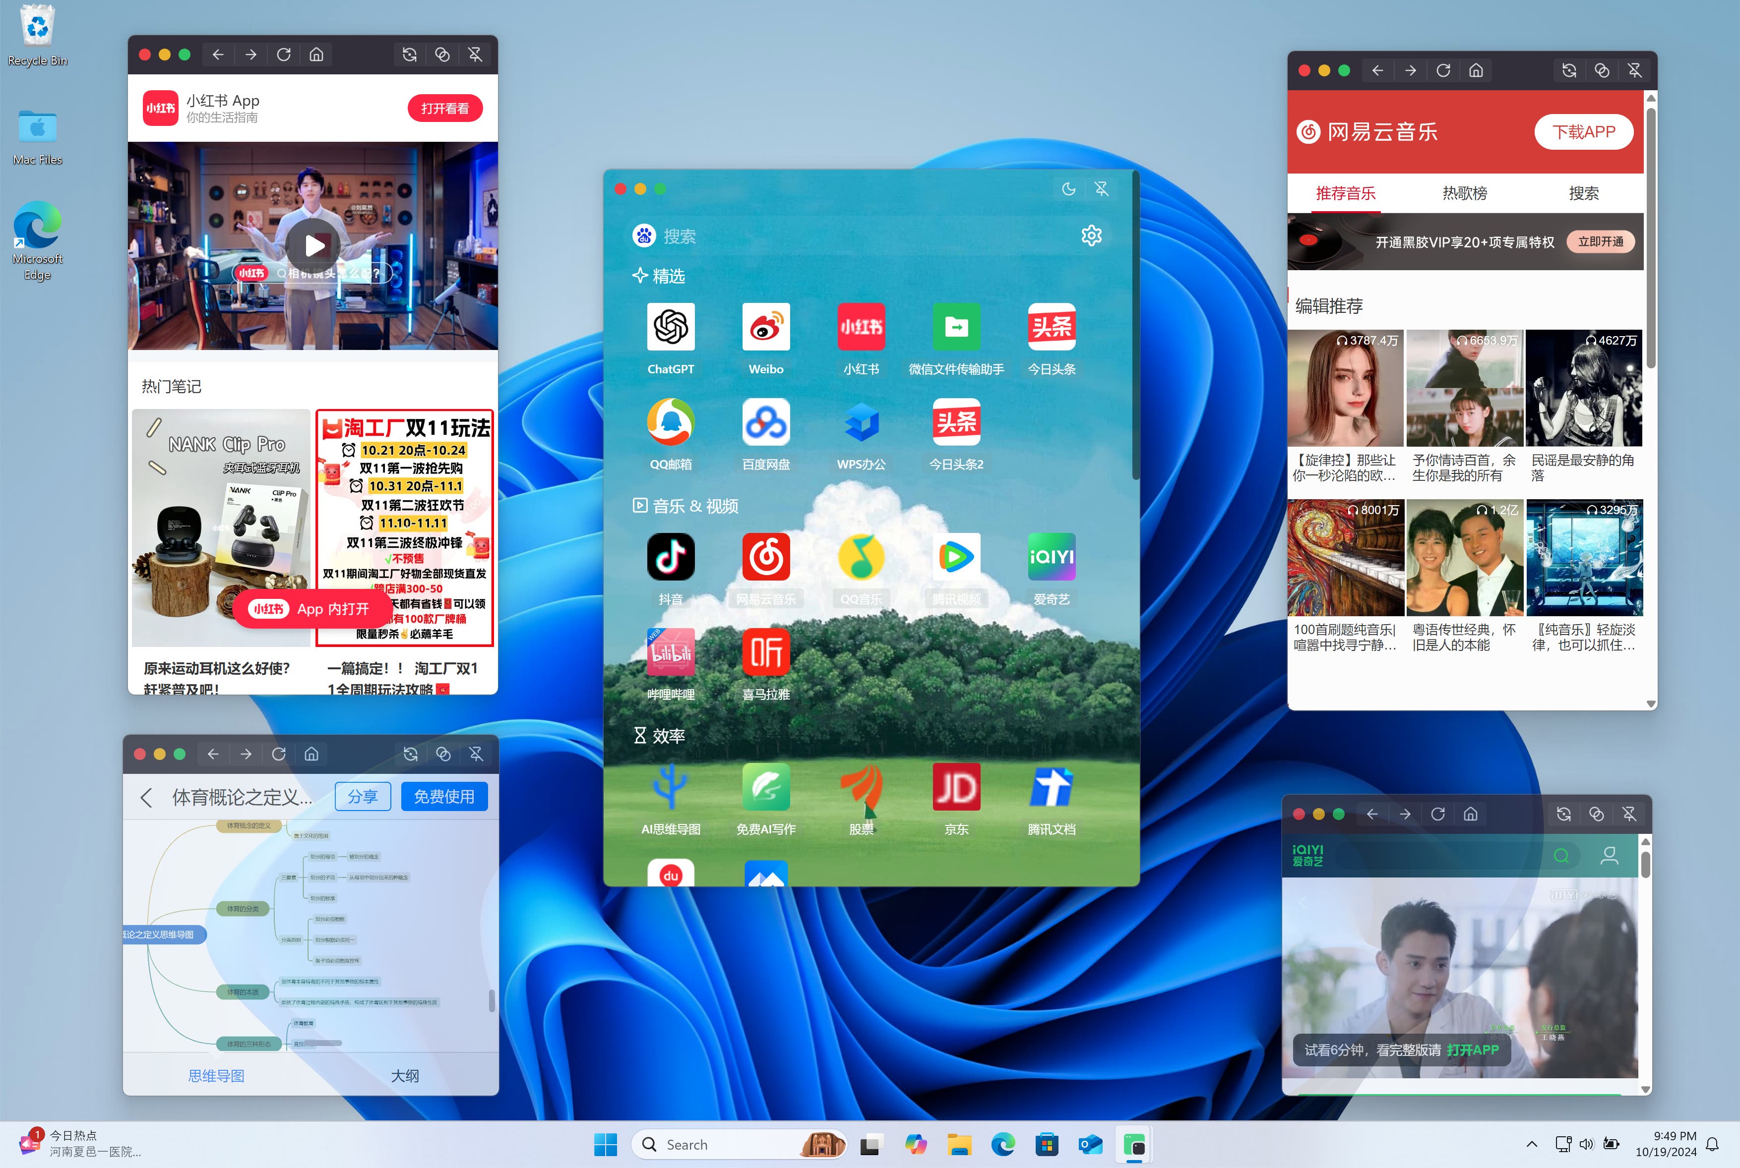
Task: Toggle the pin icon on the launcher panel
Action: click(x=1101, y=189)
